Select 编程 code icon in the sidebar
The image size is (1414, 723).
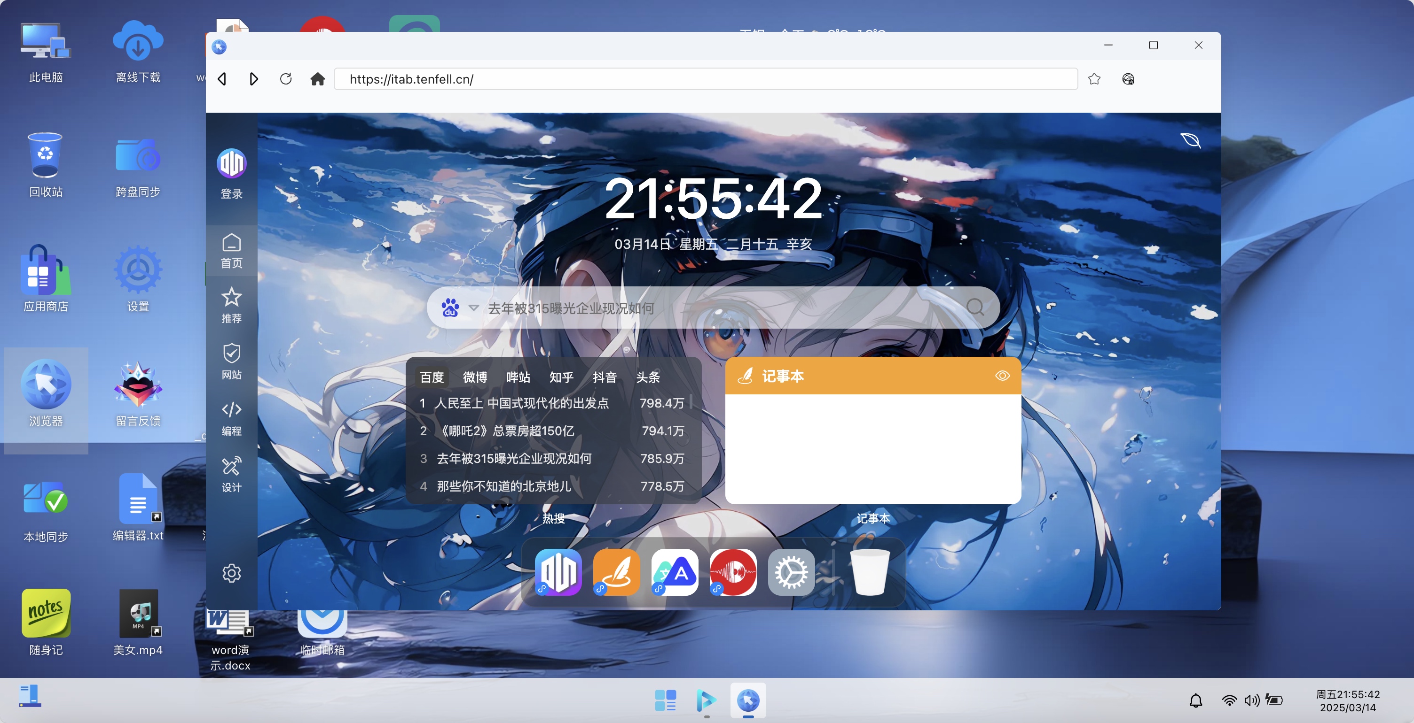[231, 419]
